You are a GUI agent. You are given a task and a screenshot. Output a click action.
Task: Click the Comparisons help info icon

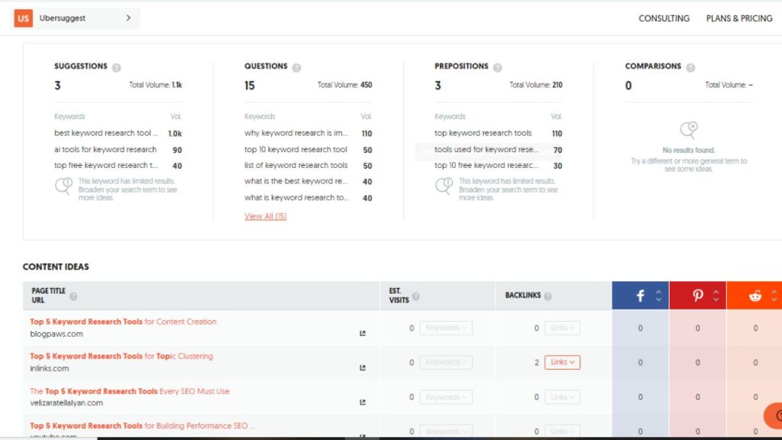[x=690, y=67]
